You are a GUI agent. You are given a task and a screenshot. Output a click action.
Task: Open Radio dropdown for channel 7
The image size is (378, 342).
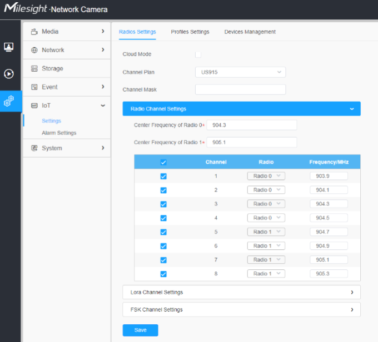tap(266, 260)
